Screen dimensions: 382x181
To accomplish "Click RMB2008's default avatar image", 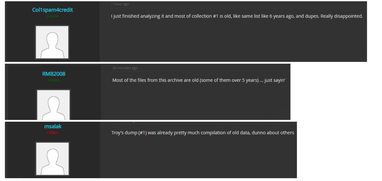I will coord(53,105).
